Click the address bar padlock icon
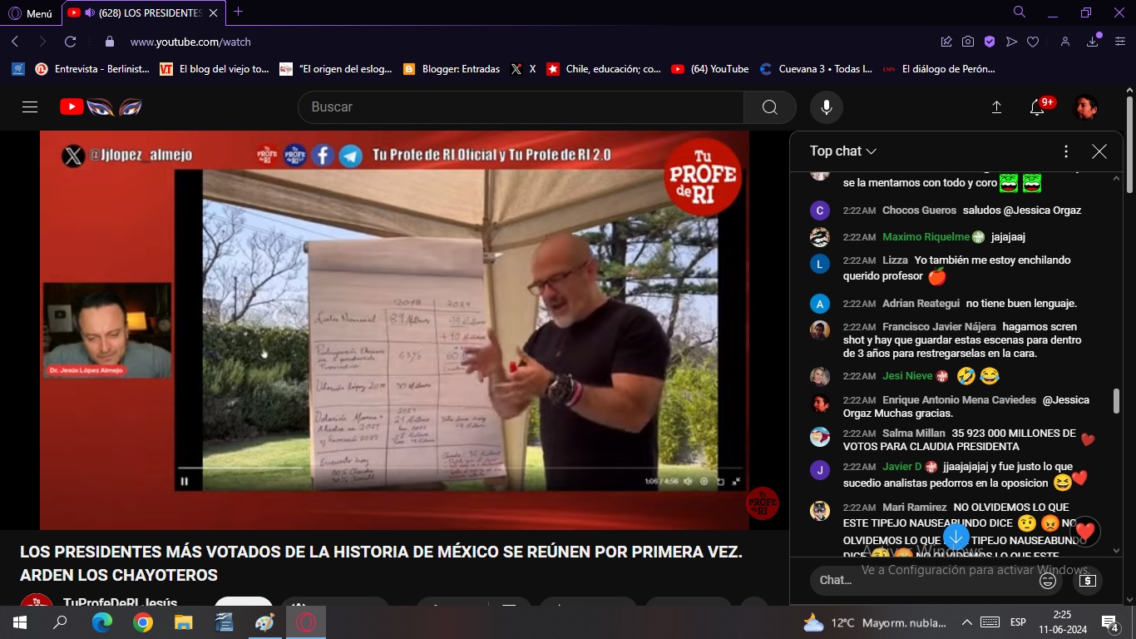 point(109,42)
